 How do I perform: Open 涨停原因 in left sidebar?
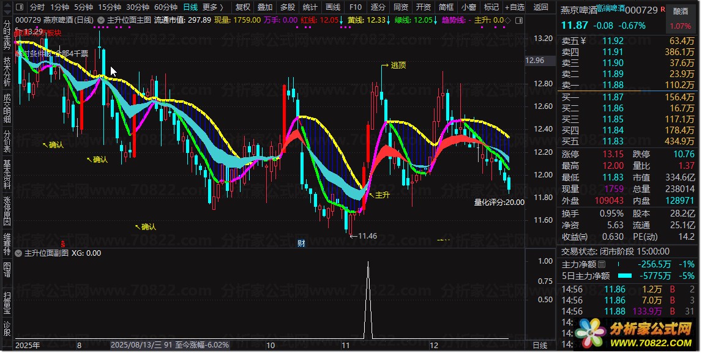coord(7,210)
